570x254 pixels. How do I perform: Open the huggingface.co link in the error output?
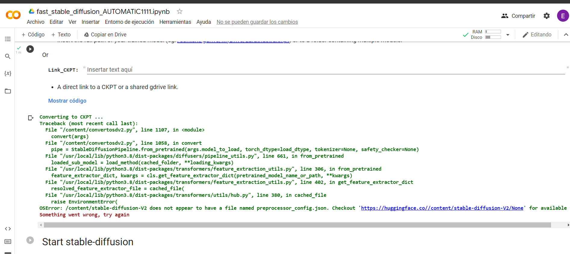442,208
